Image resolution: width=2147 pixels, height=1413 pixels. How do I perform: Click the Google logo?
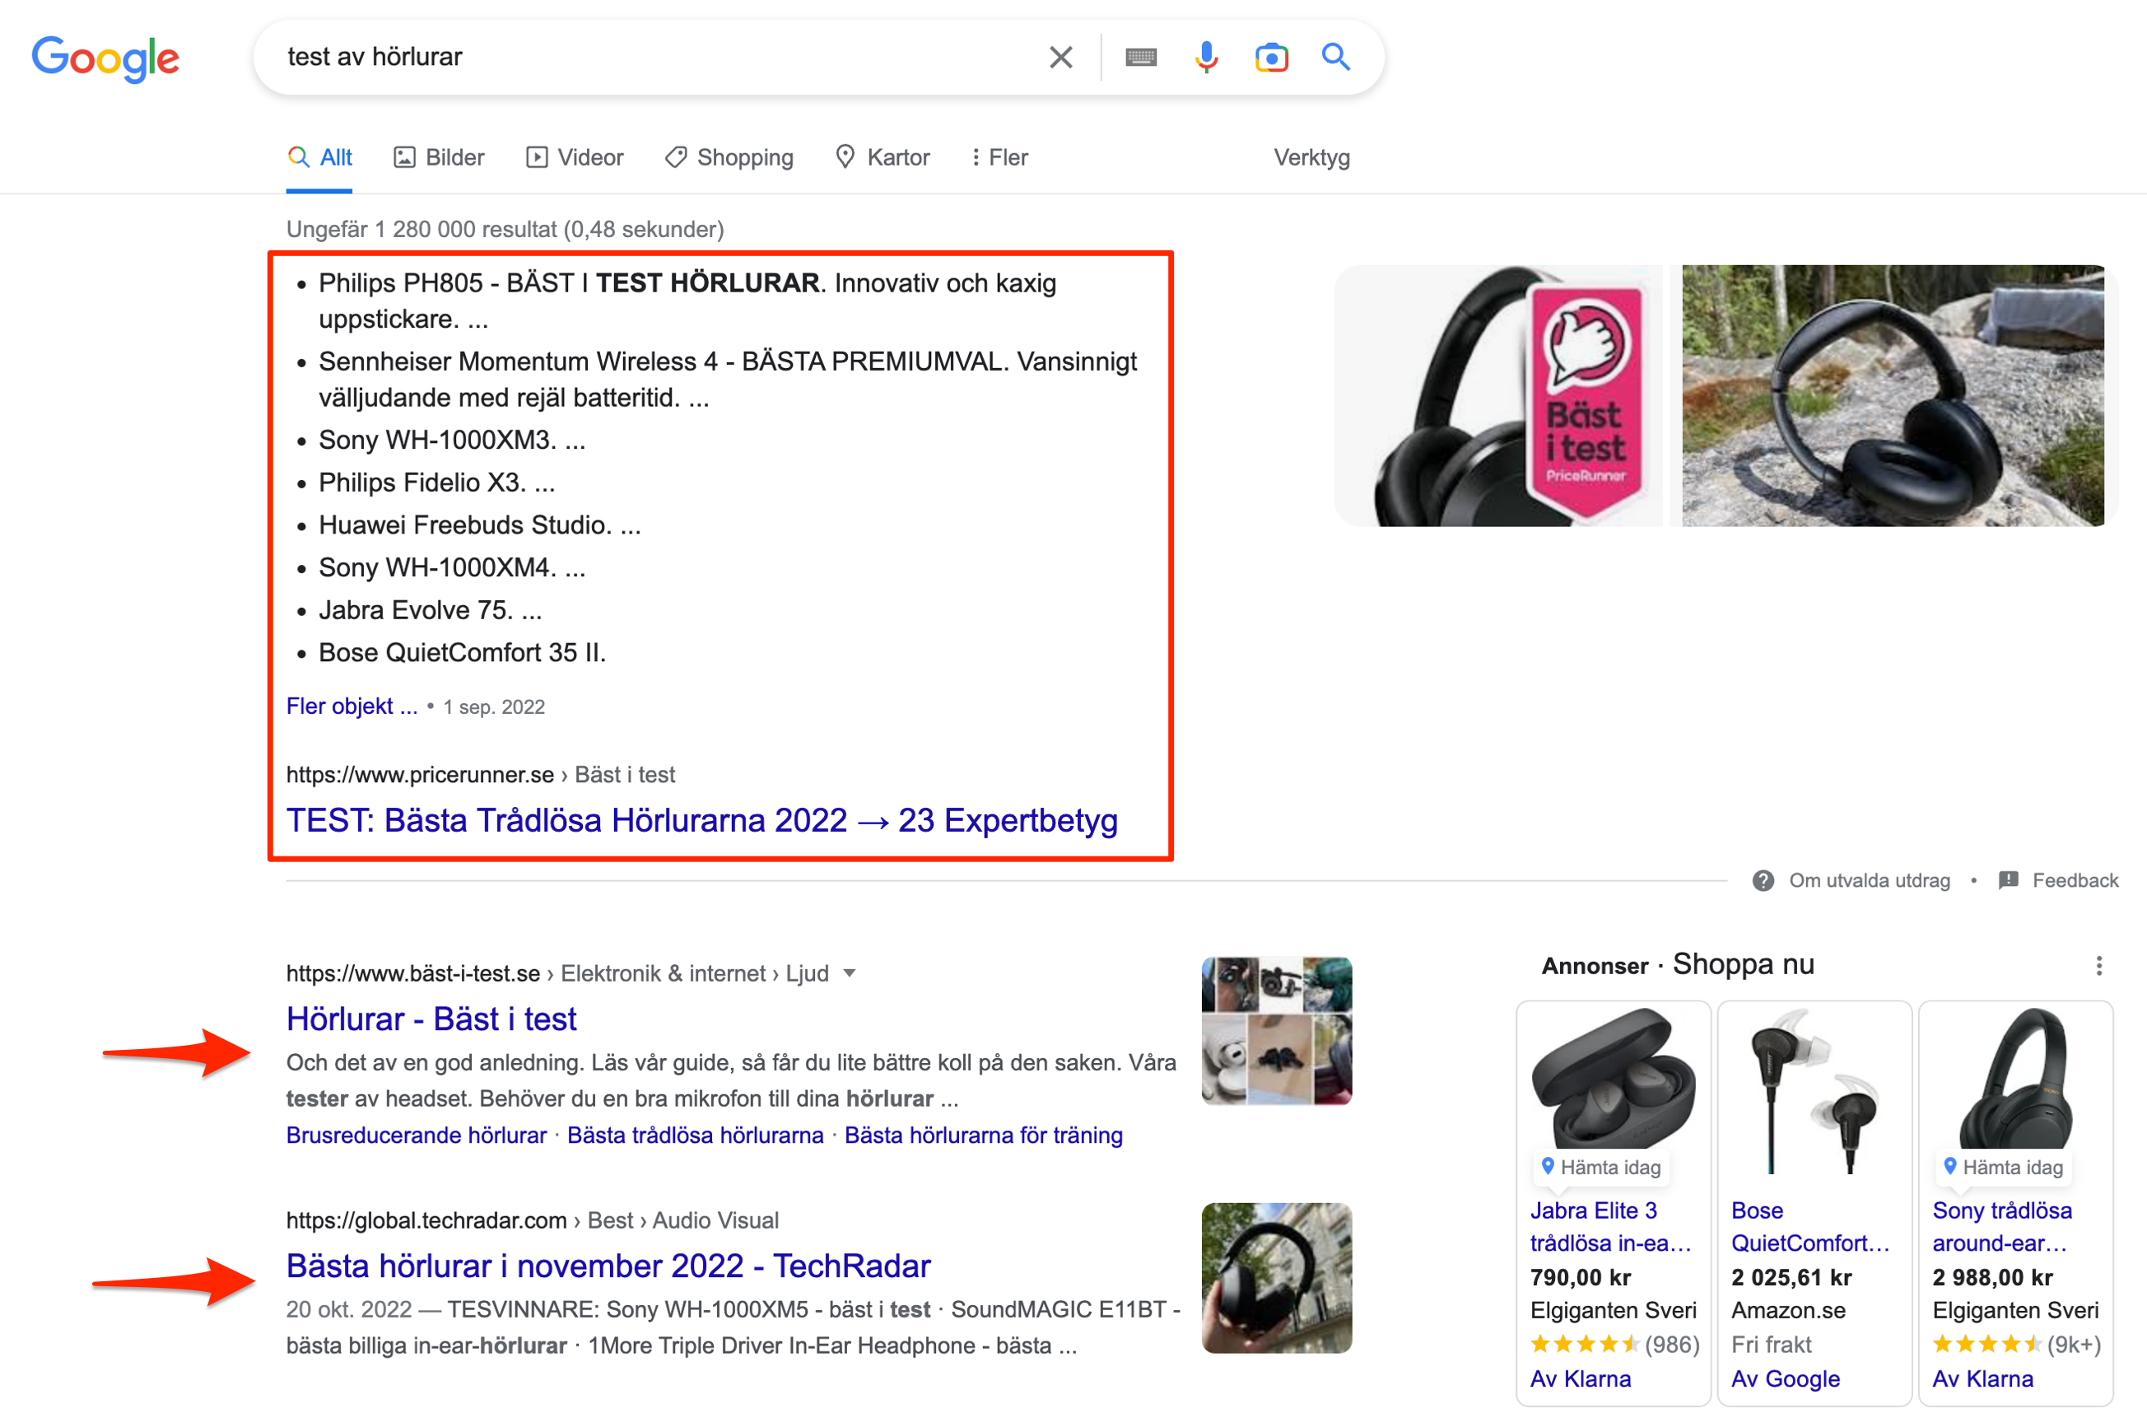tap(105, 58)
